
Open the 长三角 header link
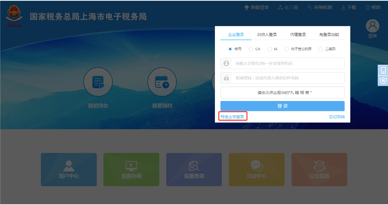pos(288,7)
